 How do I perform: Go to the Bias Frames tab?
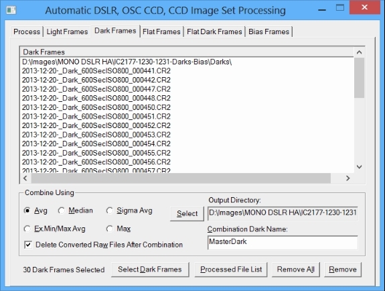point(269,32)
